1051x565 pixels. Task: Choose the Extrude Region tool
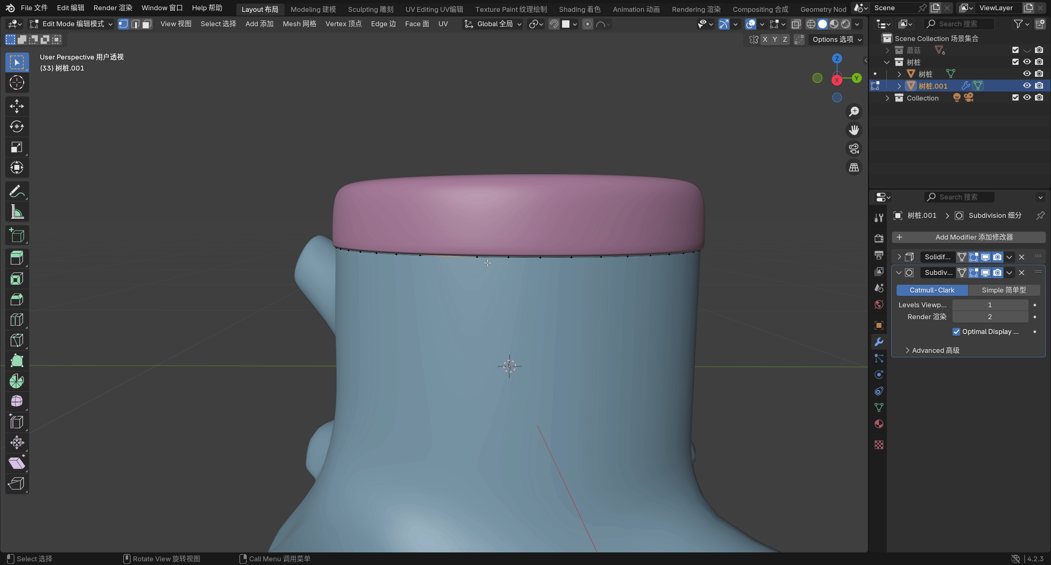17,258
